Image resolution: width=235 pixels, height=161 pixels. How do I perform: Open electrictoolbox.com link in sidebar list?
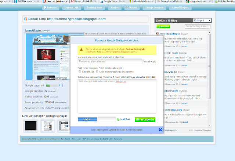(x=173, y=110)
